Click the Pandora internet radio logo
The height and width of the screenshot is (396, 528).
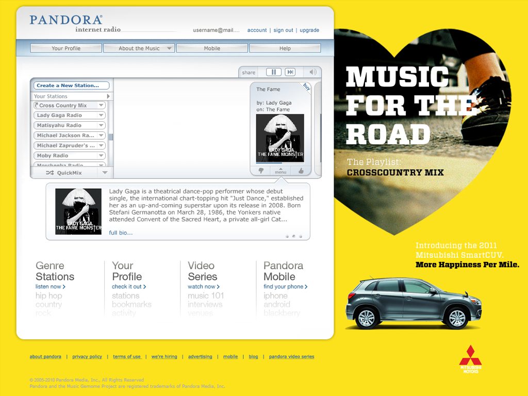coord(75,23)
